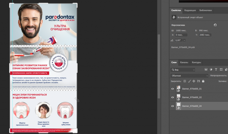The height and width of the screenshot is (134, 228).
Task: Switch to the Коррекция tab
Action: click(190, 10)
